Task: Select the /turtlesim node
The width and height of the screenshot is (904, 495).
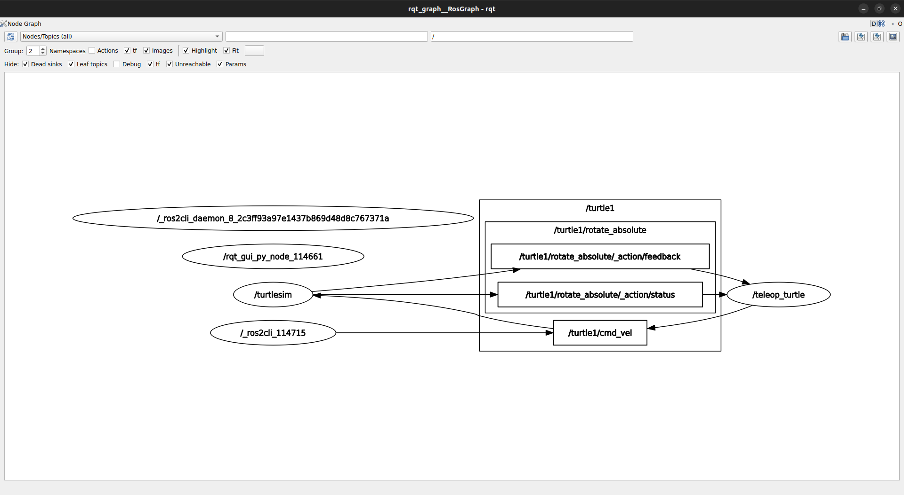Action: pyautogui.click(x=273, y=295)
